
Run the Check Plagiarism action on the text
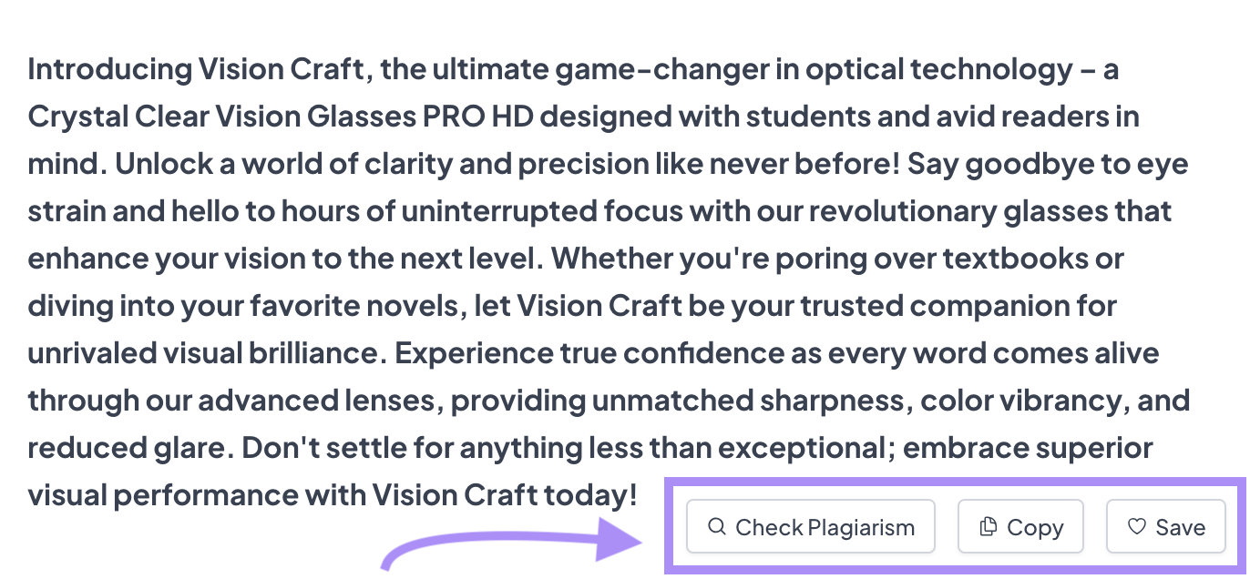pyautogui.click(x=811, y=526)
